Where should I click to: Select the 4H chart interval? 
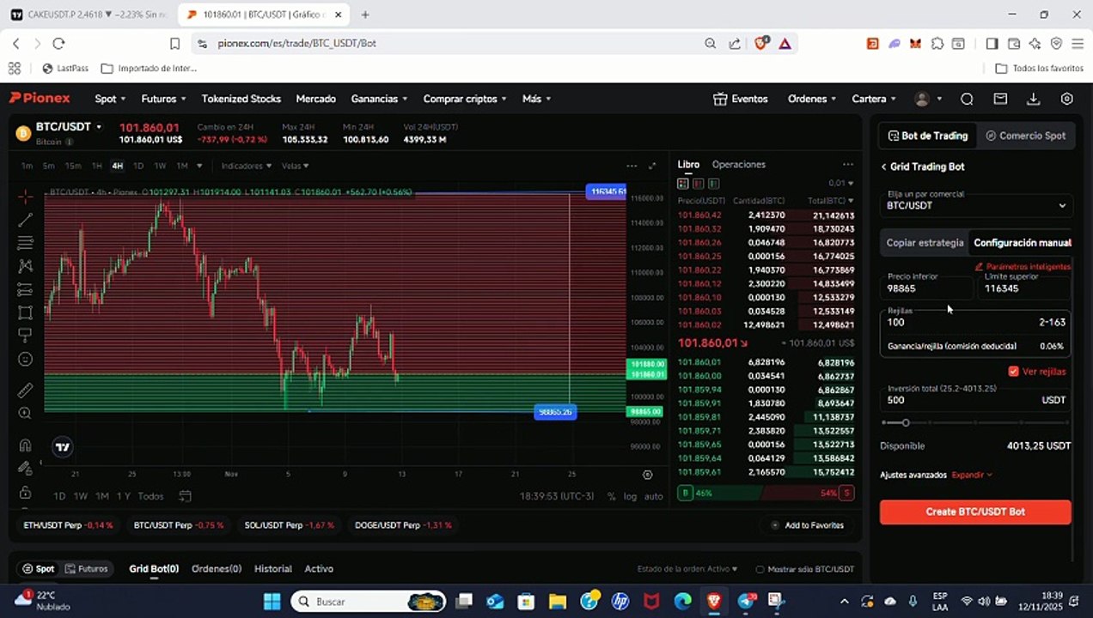point(117,166)
